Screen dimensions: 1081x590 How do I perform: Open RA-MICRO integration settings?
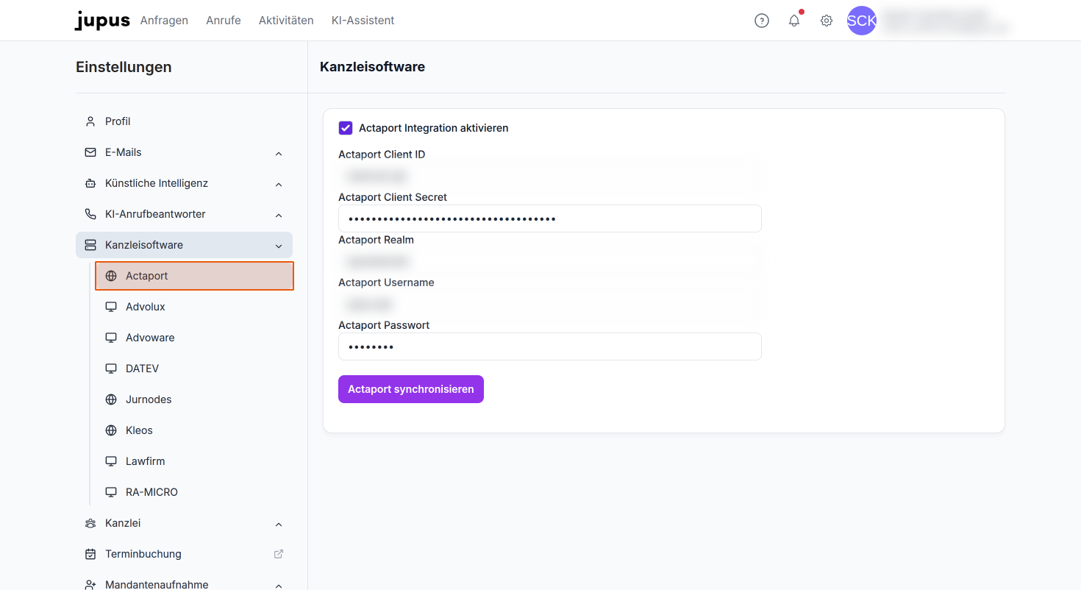[194, 492]
